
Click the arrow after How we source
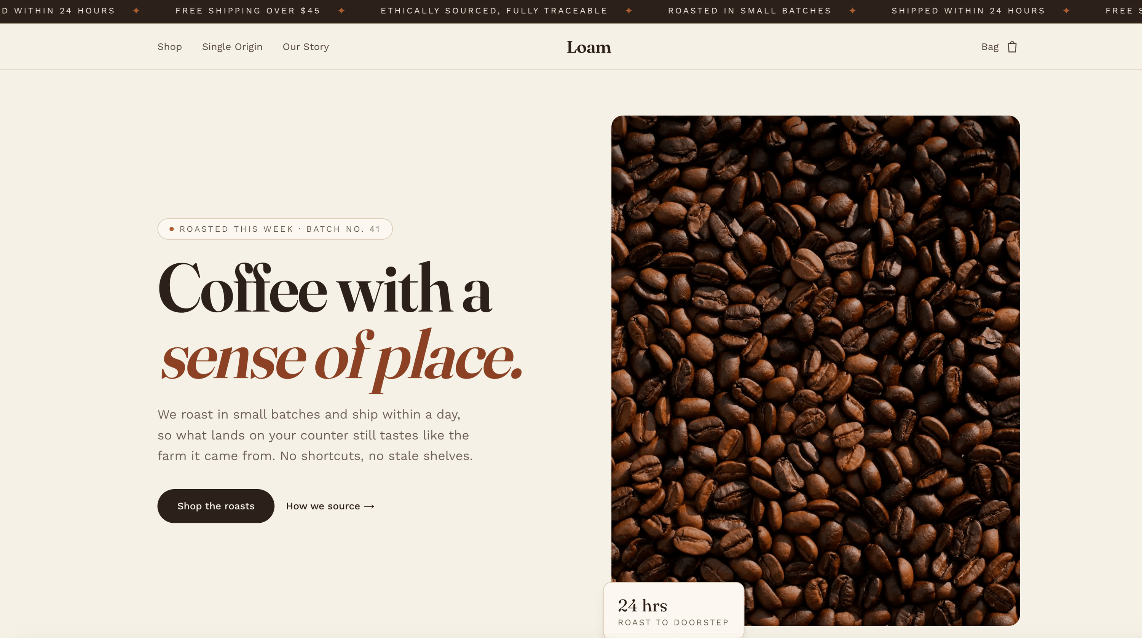point(369,506)
